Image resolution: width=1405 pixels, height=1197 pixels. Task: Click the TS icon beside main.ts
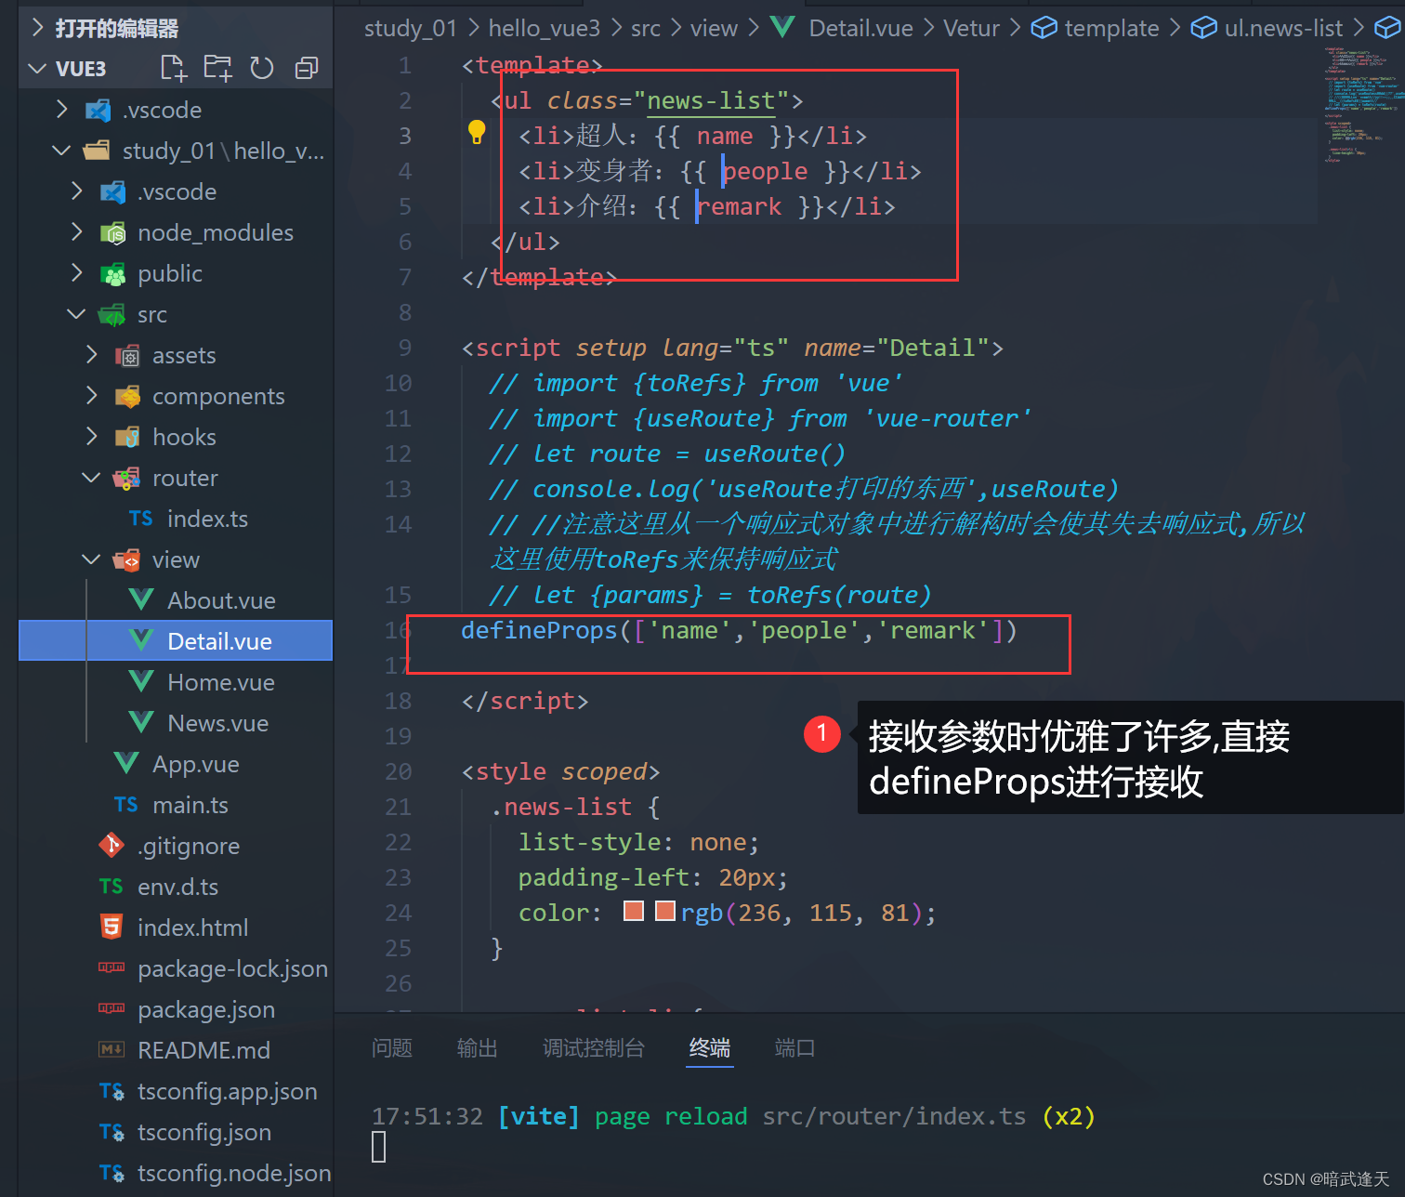126,804
